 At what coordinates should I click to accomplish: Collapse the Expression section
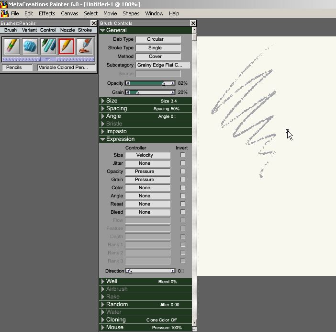(x=102, y=139)
